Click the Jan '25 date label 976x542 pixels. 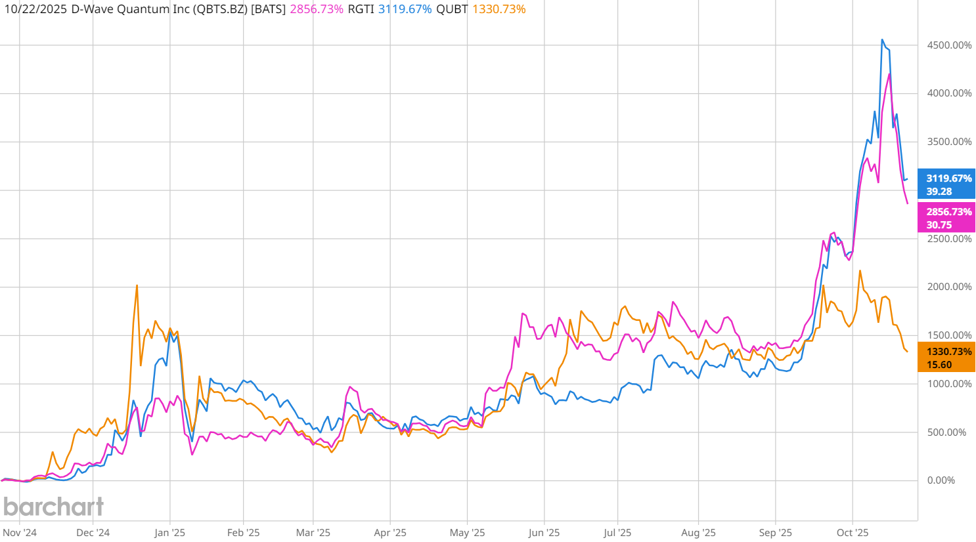[169, 532]
